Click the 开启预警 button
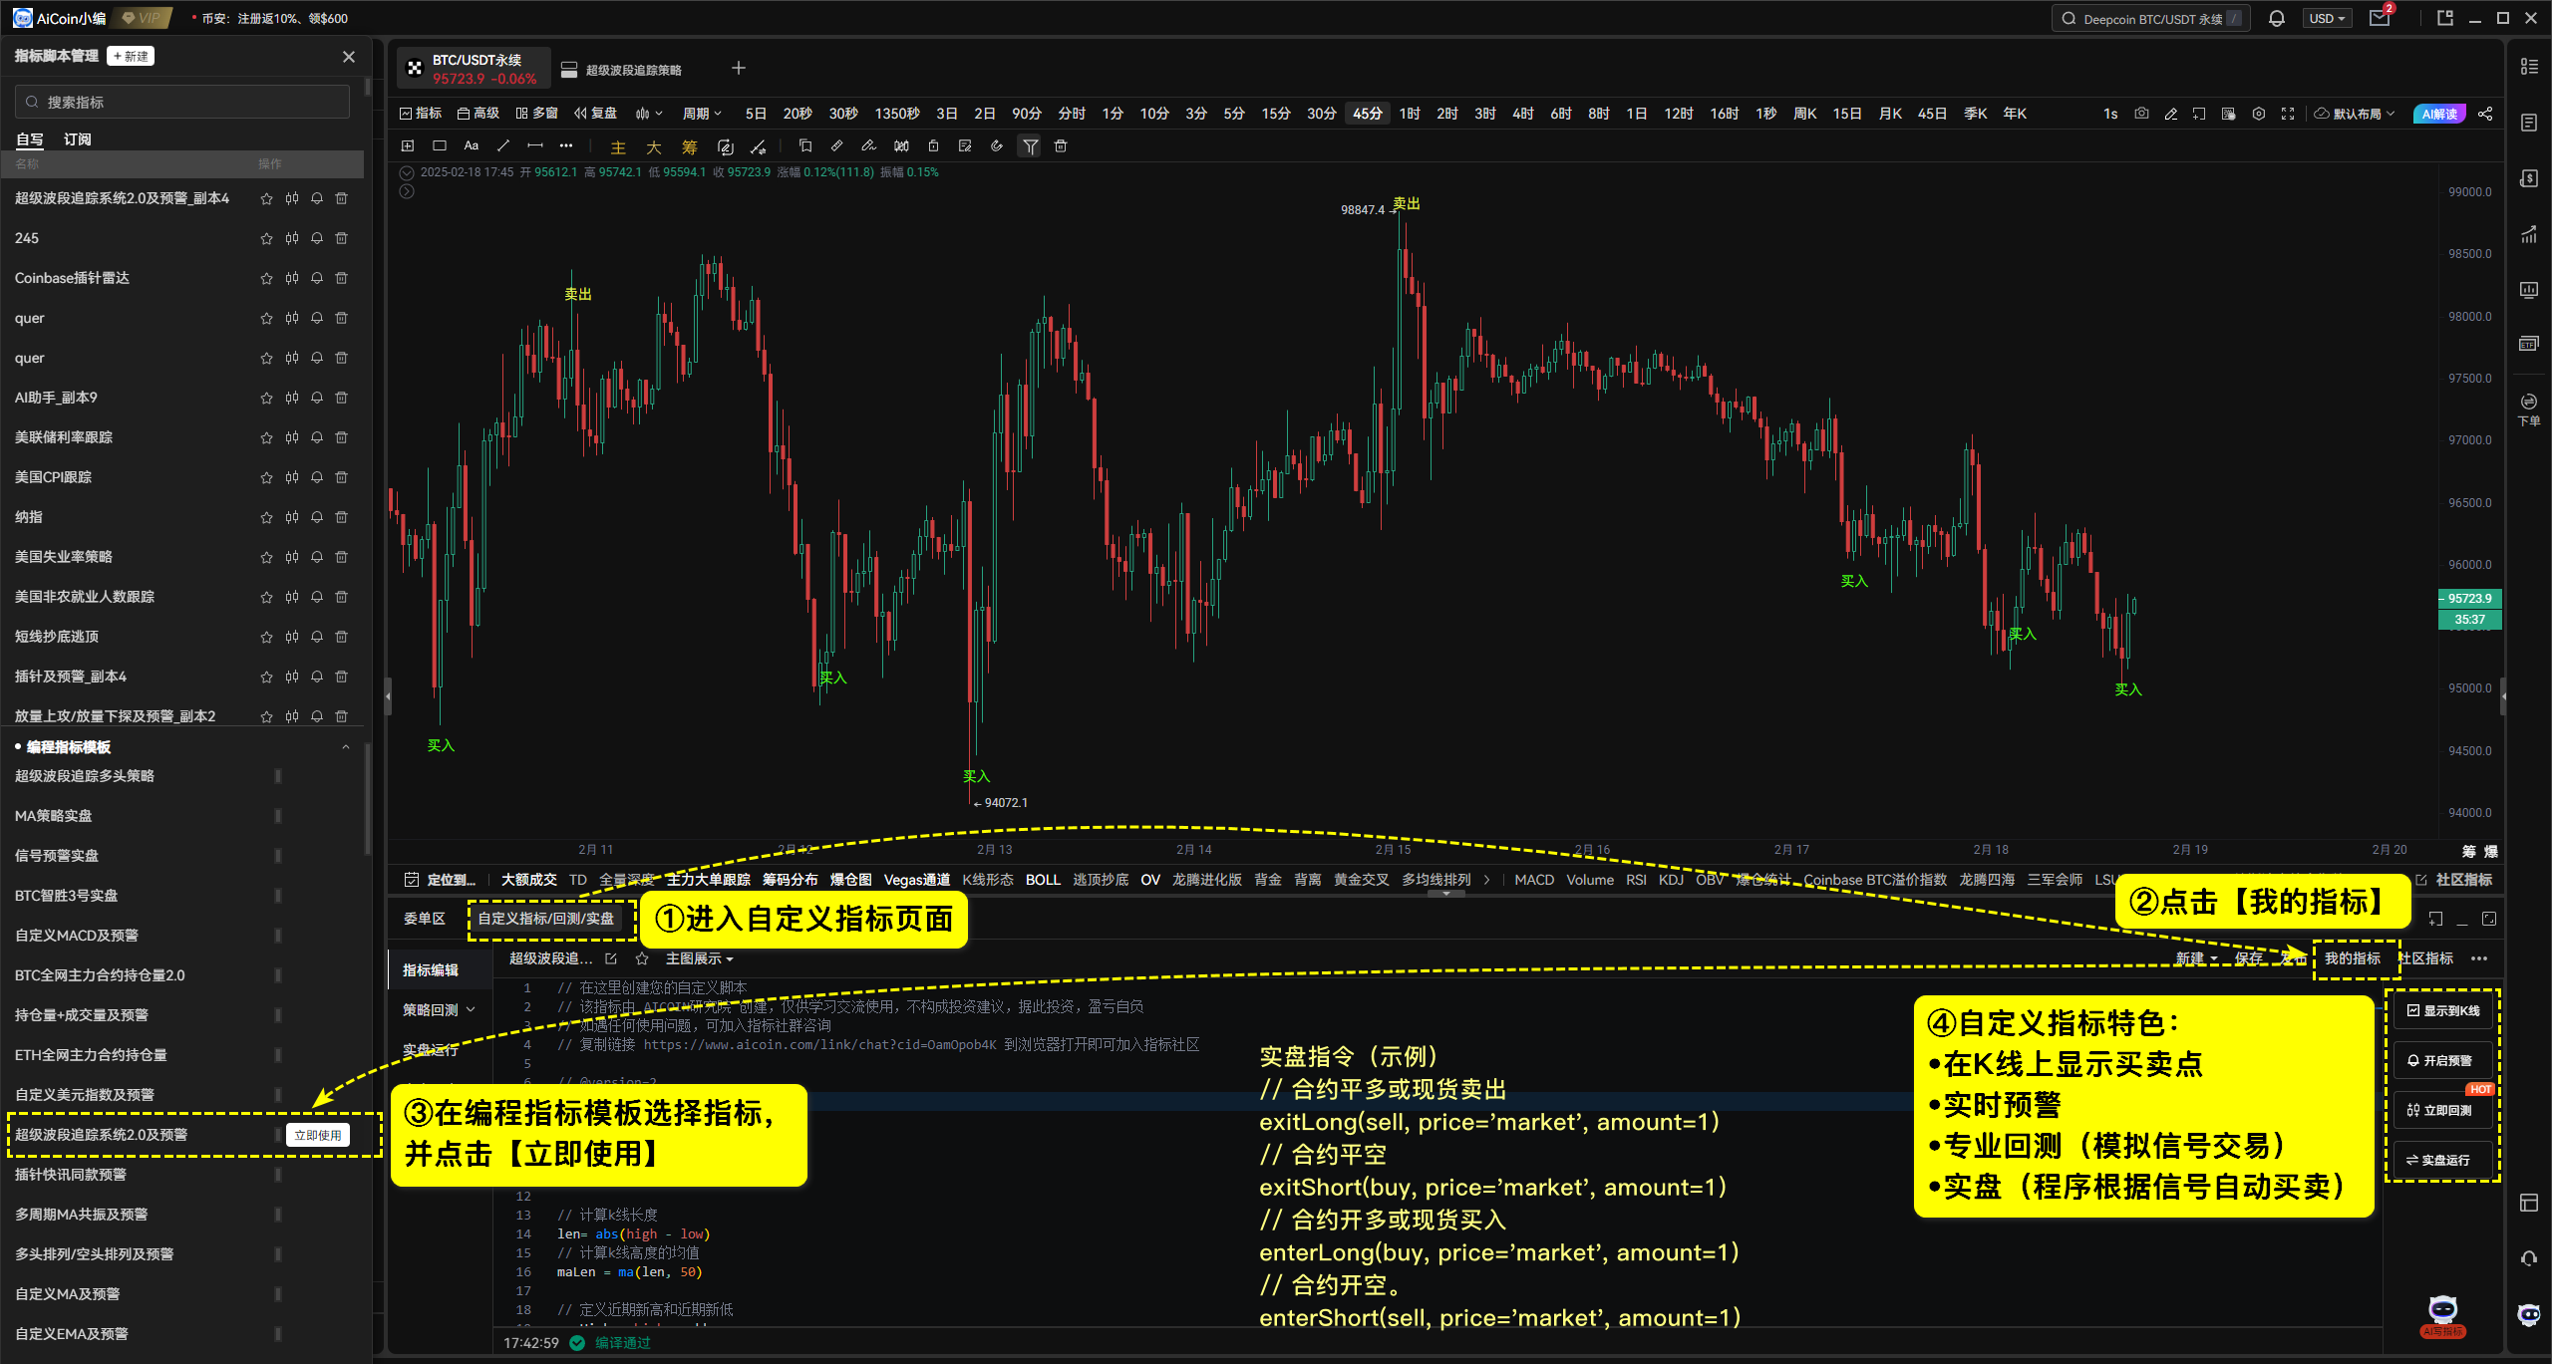The image size is (2552, 1364). 2443,1060
